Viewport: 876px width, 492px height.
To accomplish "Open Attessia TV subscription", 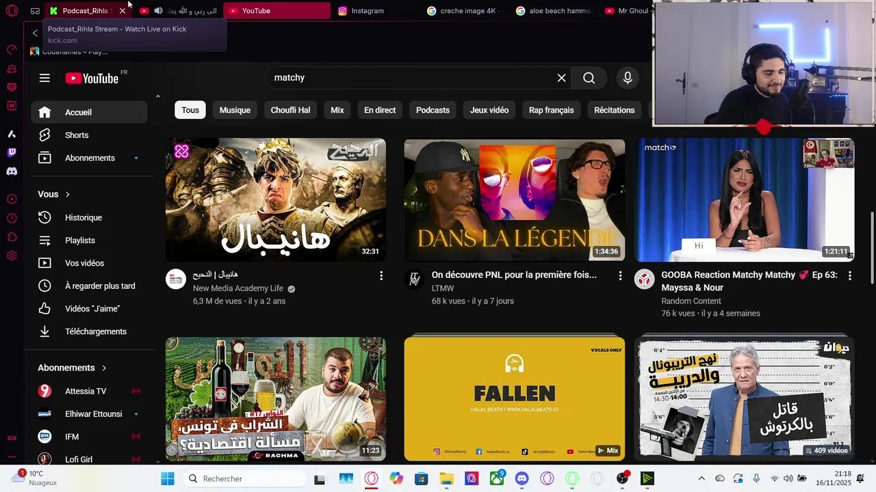I will pyautogui.click(x=89, y=391).
